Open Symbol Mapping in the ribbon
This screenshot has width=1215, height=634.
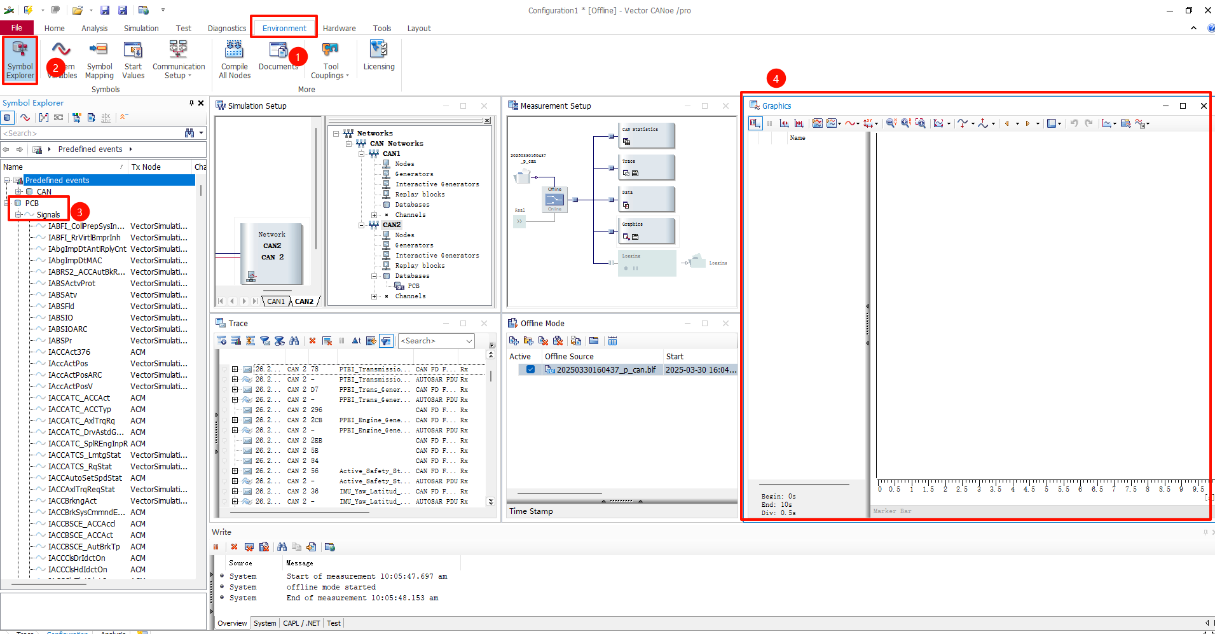tap(99, 60)
